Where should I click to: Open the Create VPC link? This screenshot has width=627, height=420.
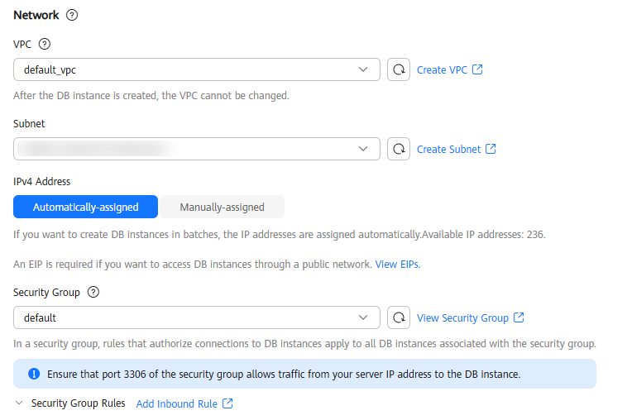(x=442, y=70)
